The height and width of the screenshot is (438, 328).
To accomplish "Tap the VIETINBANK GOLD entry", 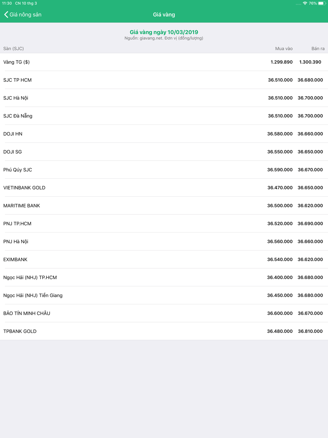I will (x=164, y=188).
